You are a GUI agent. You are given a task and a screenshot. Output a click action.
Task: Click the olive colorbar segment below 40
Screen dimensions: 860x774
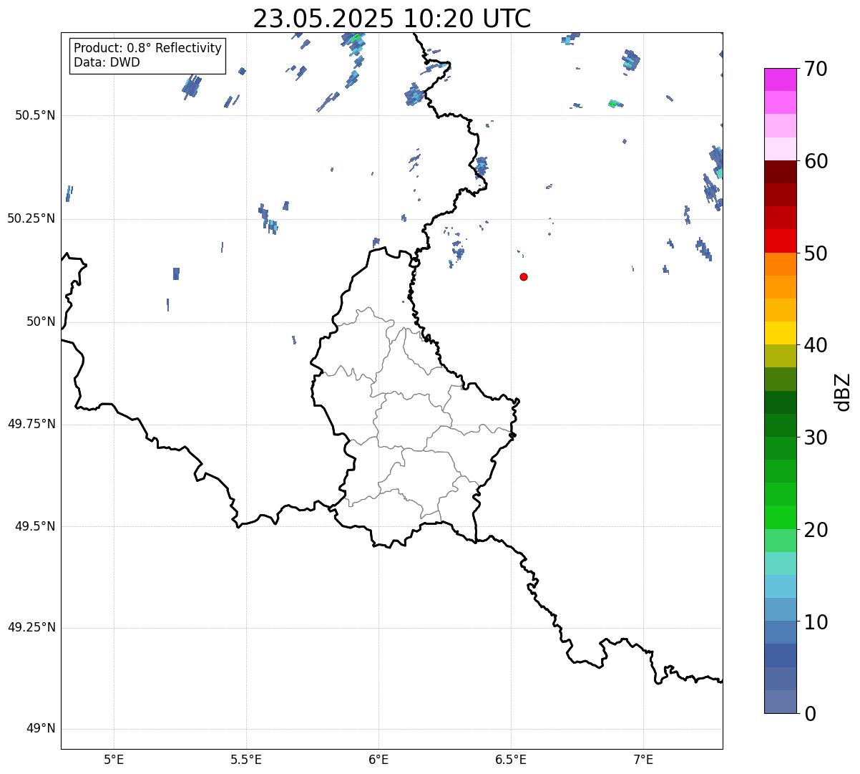click(x=780, y=356)
